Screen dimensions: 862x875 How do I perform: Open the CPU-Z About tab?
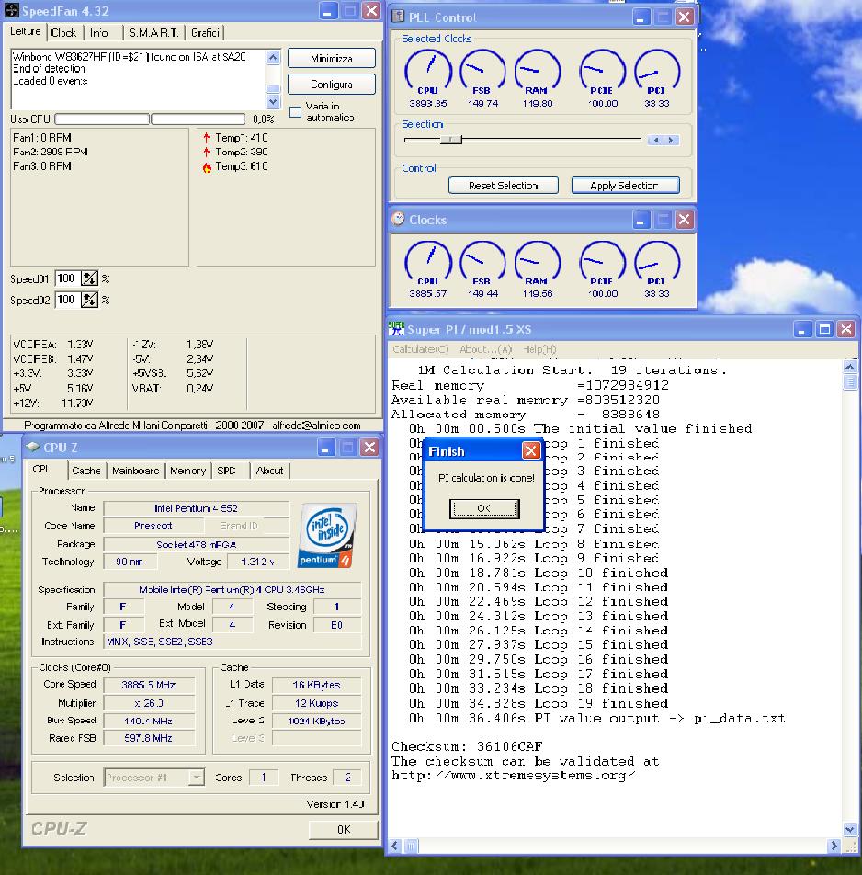(269, 471)
